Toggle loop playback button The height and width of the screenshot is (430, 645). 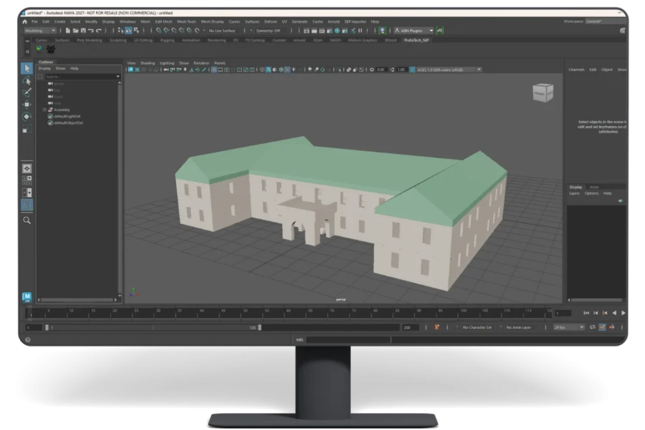point(592,327)
